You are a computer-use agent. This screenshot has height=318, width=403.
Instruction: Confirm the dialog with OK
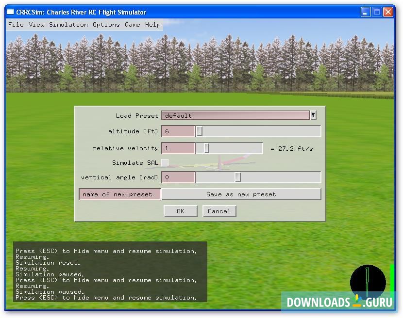(x=181, y=211)
